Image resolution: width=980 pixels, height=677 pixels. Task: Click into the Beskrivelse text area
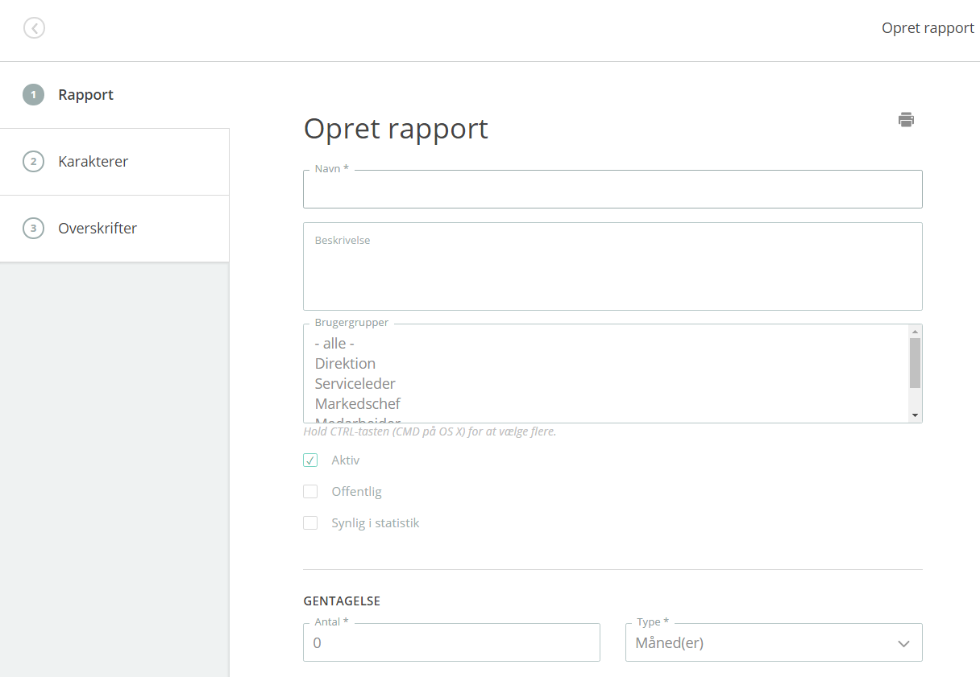click(612, 266)
